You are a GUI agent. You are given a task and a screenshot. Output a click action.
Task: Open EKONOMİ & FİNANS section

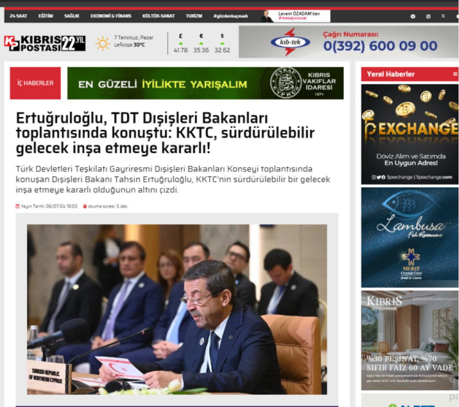click(111, 16)
